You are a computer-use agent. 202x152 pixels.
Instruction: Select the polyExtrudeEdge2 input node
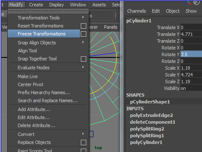click(151, 115)
